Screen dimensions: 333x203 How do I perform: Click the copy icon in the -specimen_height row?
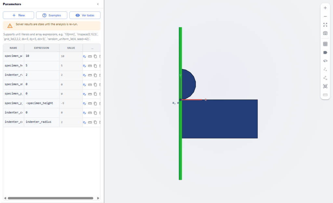[95, 103]
